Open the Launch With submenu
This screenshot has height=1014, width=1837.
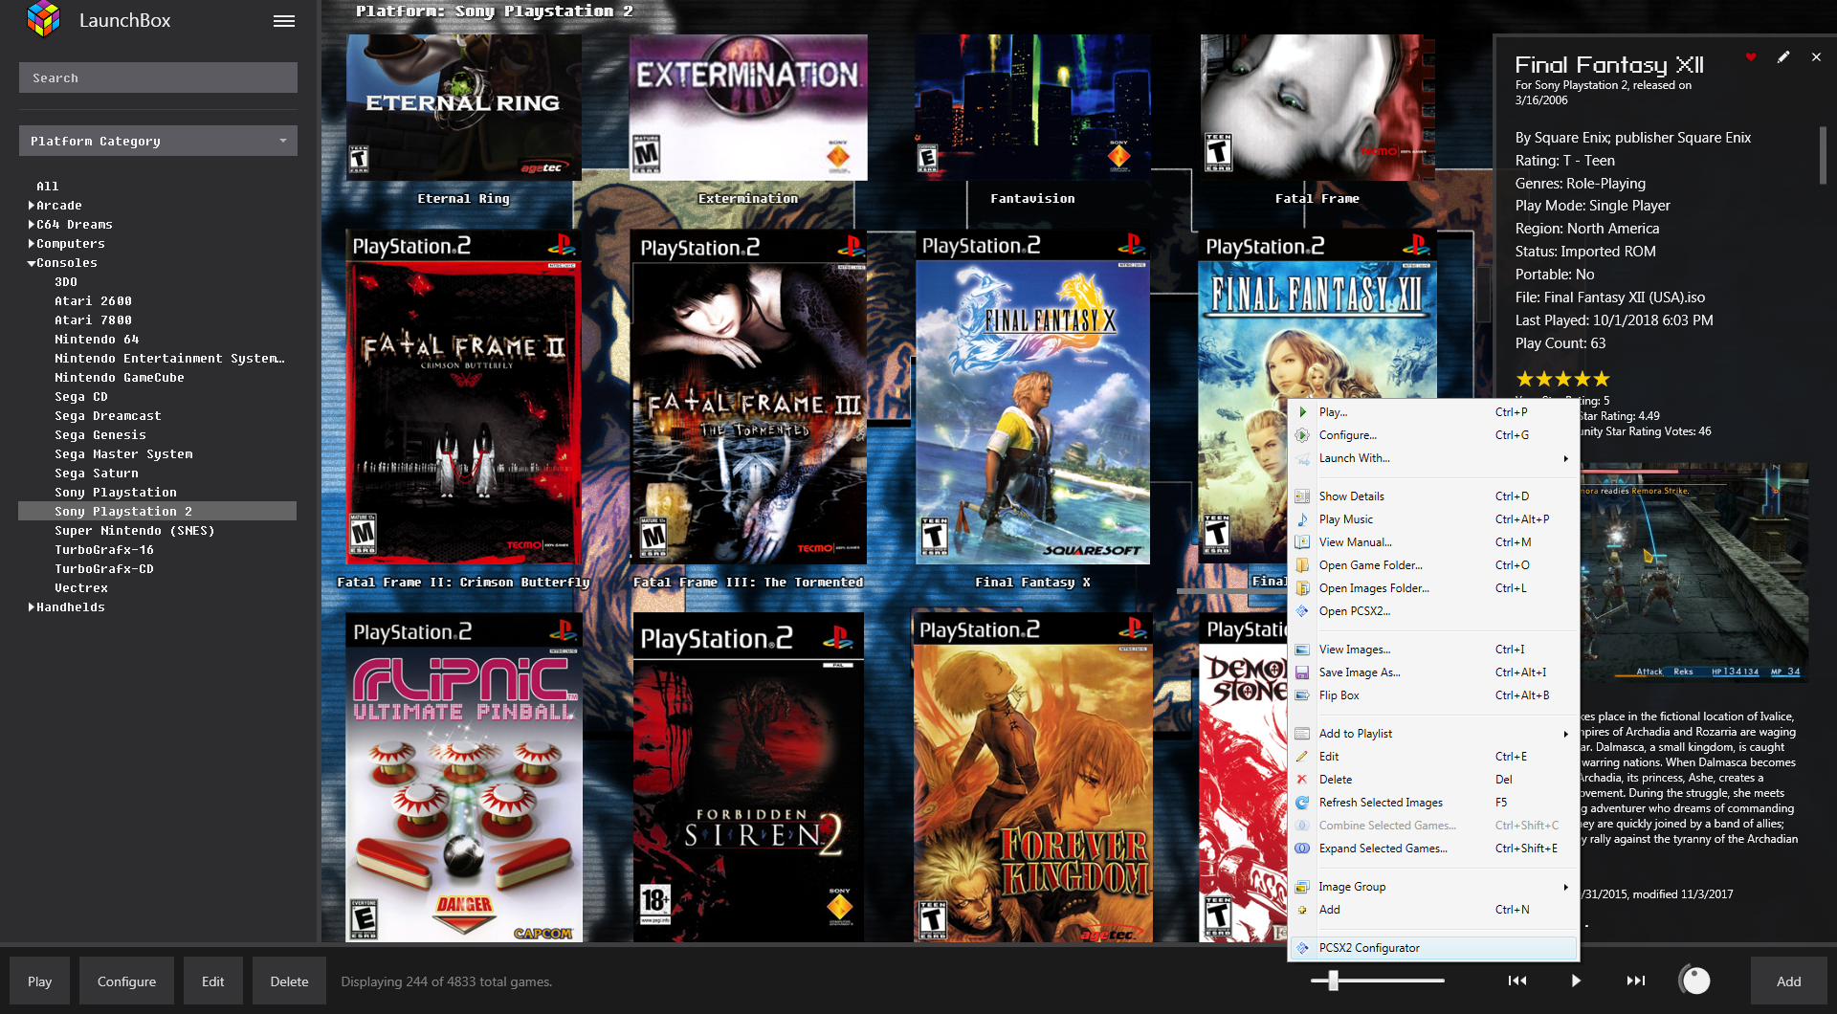1433,458
